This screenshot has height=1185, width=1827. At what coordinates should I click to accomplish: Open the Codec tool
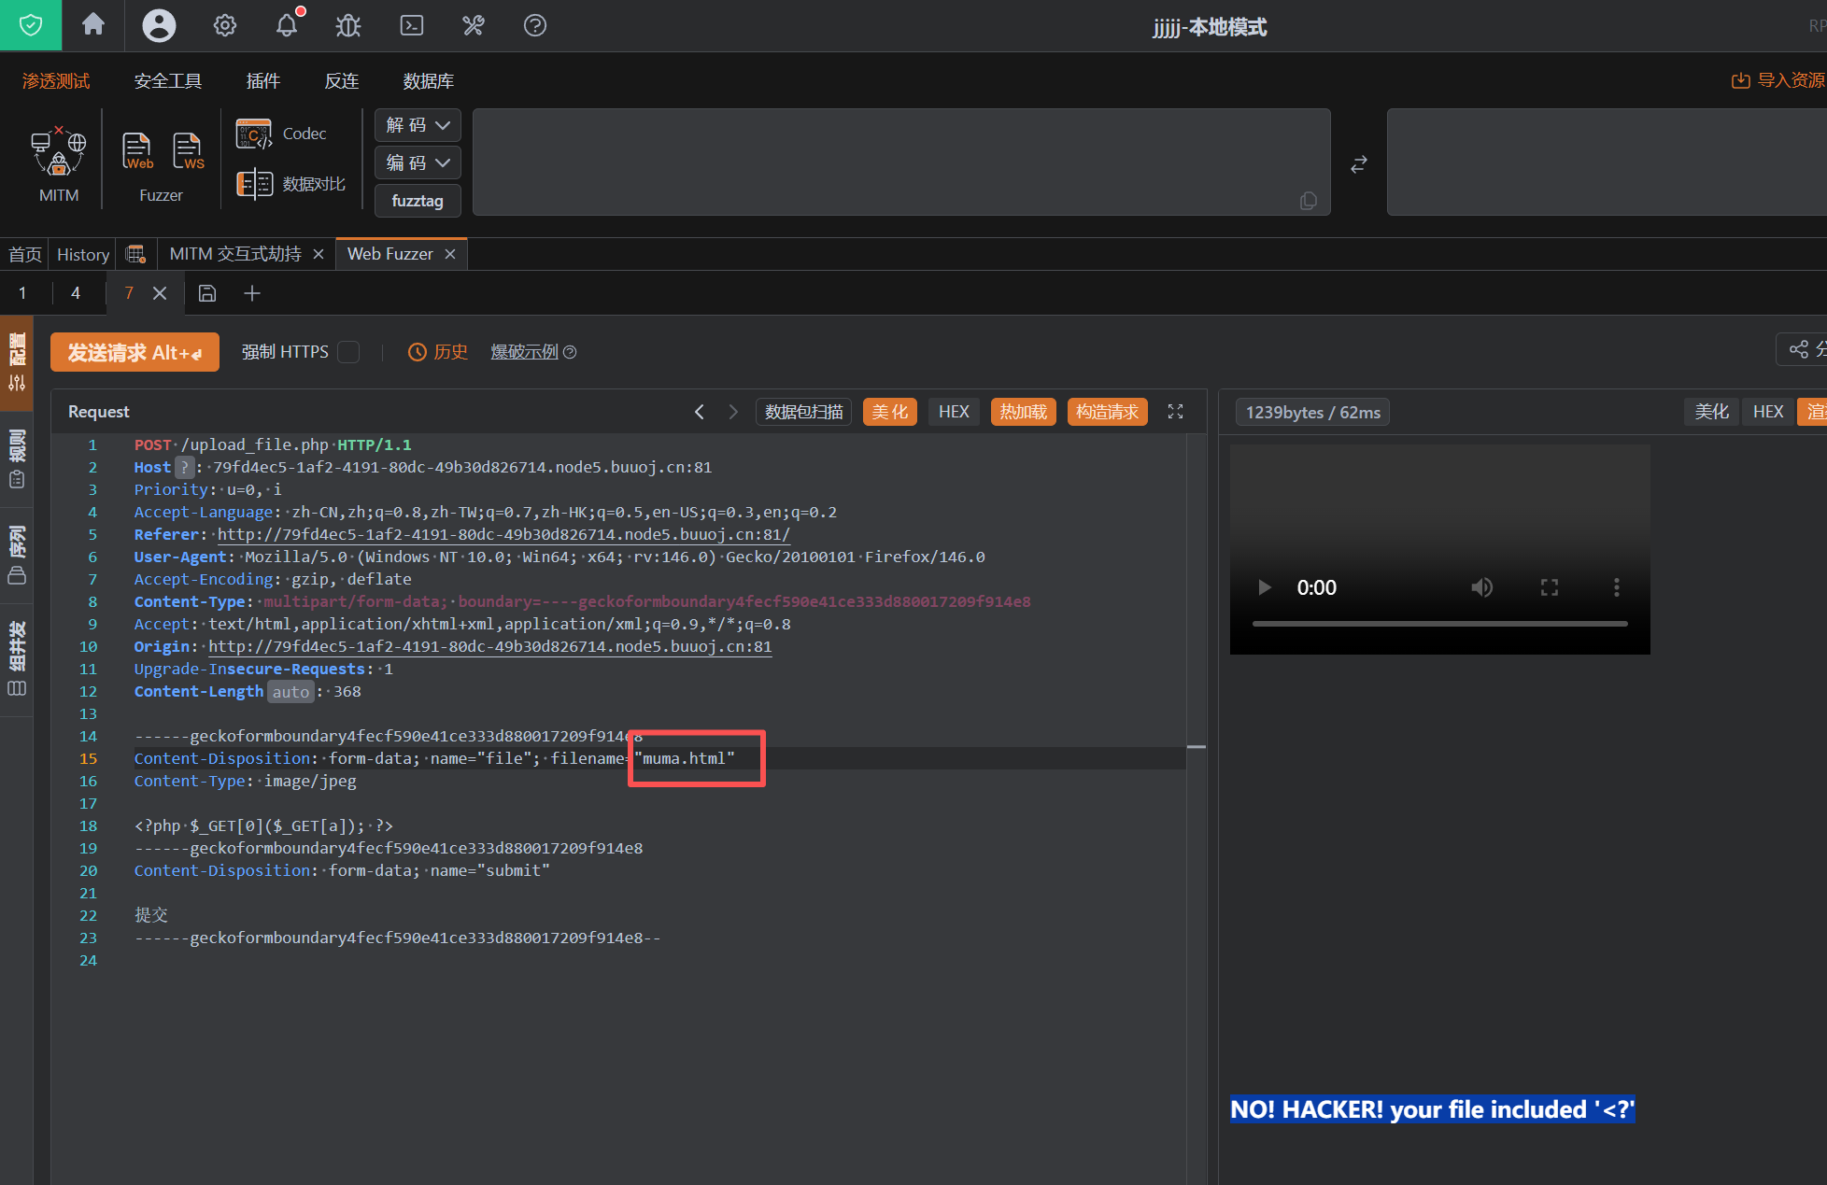click(x=281, y=134)
